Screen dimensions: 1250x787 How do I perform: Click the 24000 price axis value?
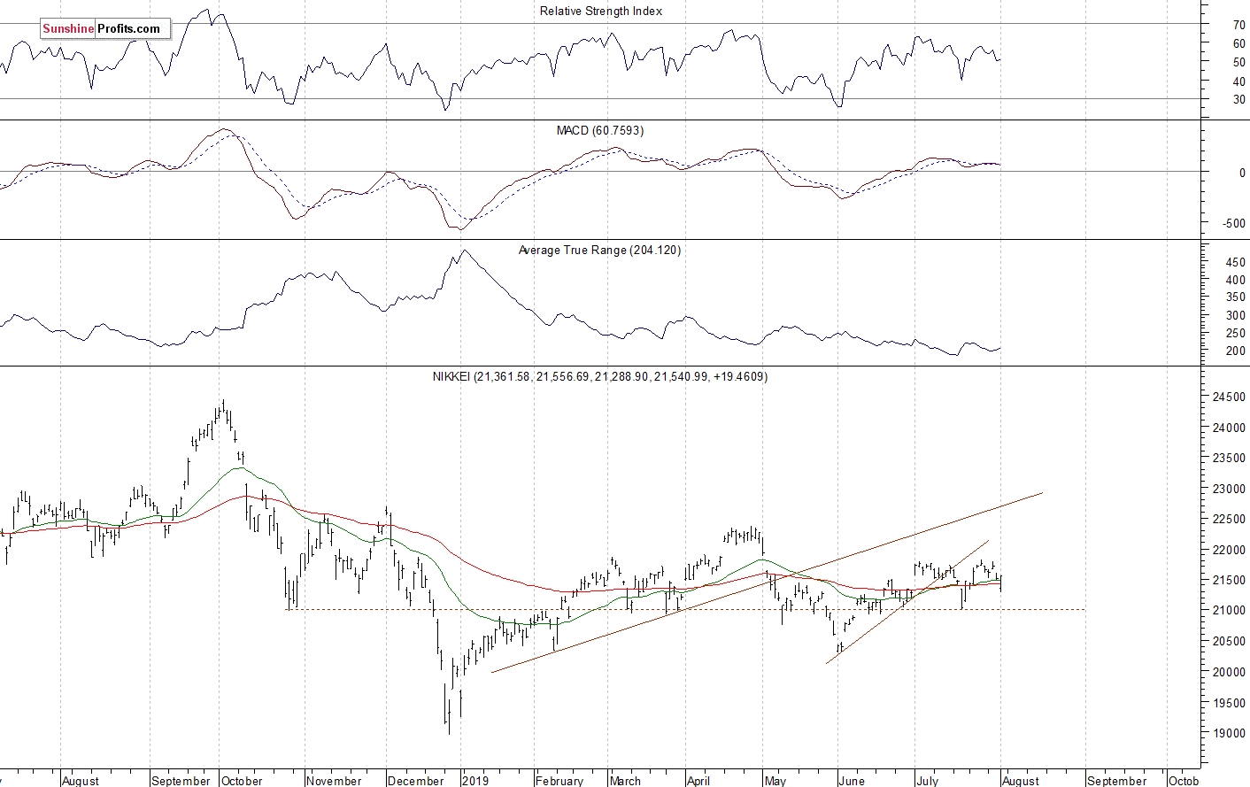click(x=1229, y=428)
